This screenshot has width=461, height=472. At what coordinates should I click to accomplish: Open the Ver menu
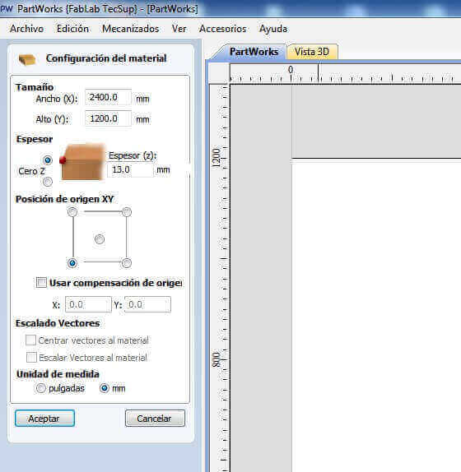pyautogui.click(x=179, y=29)
